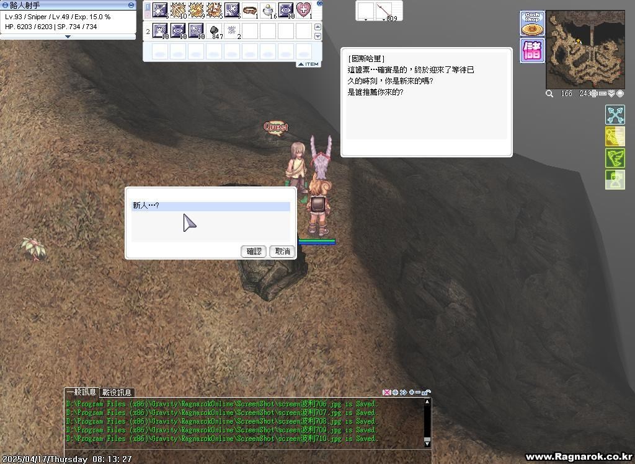Expand minimap options with the double chevron
Image resolution: width=635 pixels, height=464 pixels.
(x=611, y=94)
